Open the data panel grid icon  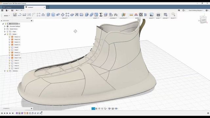point(2,10)
